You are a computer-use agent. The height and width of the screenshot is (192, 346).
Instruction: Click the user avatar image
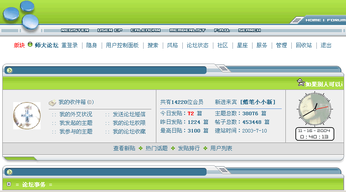[27, 115]
